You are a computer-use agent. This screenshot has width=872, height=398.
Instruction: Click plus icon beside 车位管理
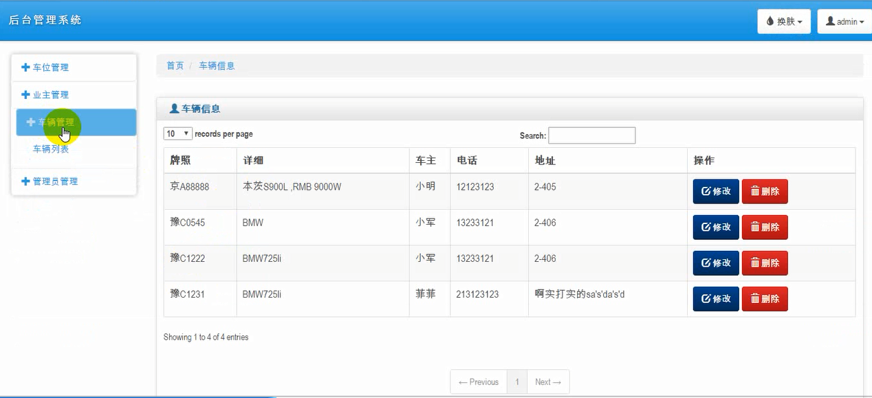[25, 67]
